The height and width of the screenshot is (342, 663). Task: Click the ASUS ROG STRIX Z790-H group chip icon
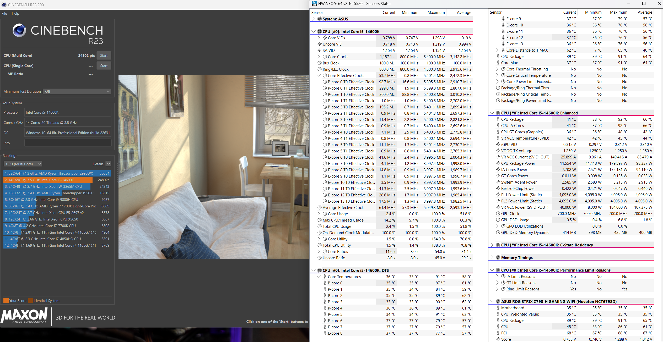[x=498, y=301]
